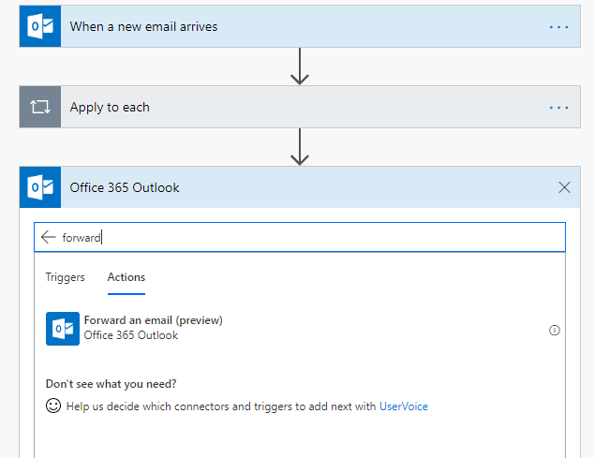Image resolution: width=594 pixels, height=458 pixels.
Task: Focus the search field containing "forward"
Action: point(309,238)
